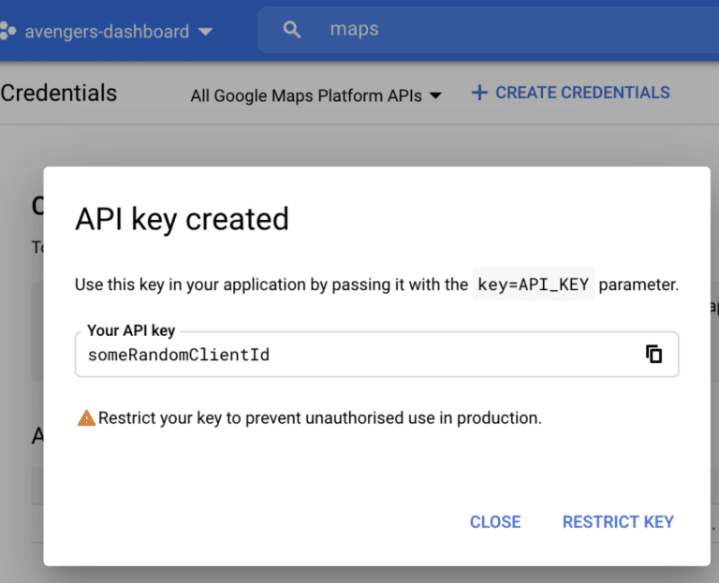Click the Your API key field label
Image resolution: width=719 pixels, height=583 pixels.
coord(131,330)
